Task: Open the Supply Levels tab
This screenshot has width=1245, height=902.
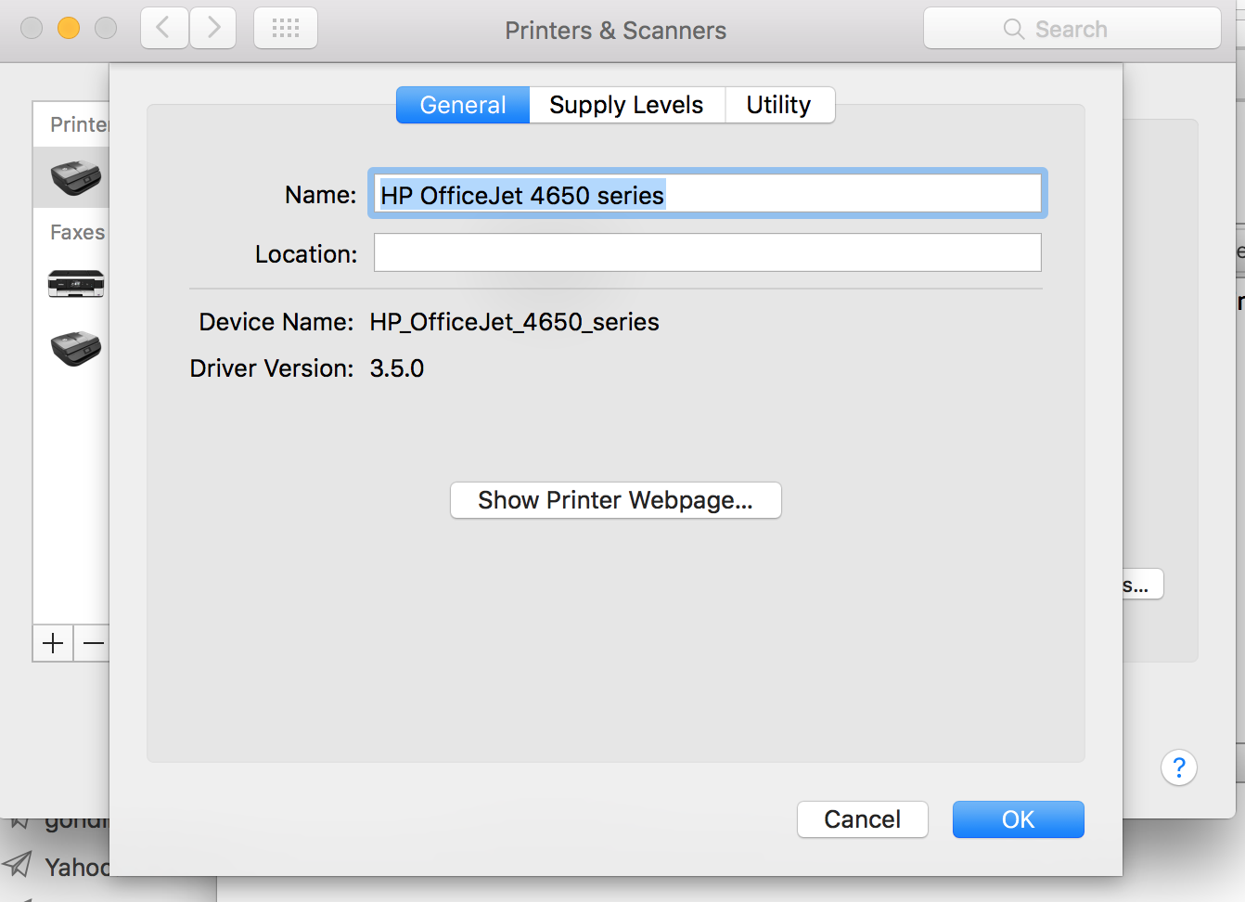Action: [x=626, y=105]
